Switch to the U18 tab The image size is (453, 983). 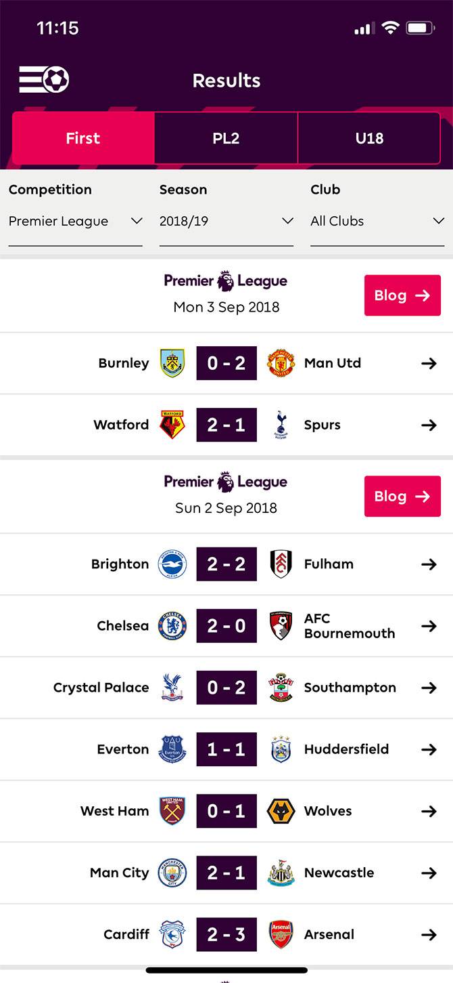pyautogui.click(x=369, y=138)
